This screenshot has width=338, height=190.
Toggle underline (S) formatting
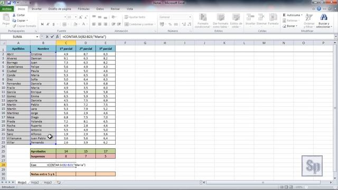(53, 24)
